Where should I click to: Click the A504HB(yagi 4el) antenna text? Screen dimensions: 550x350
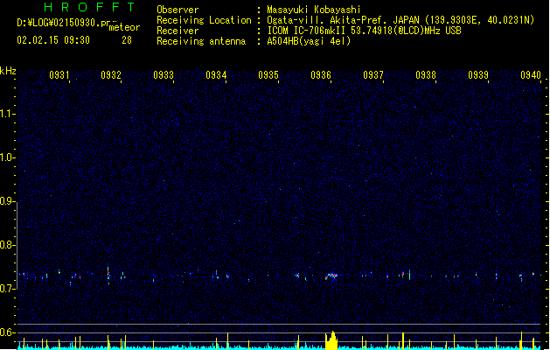[309, 41]
